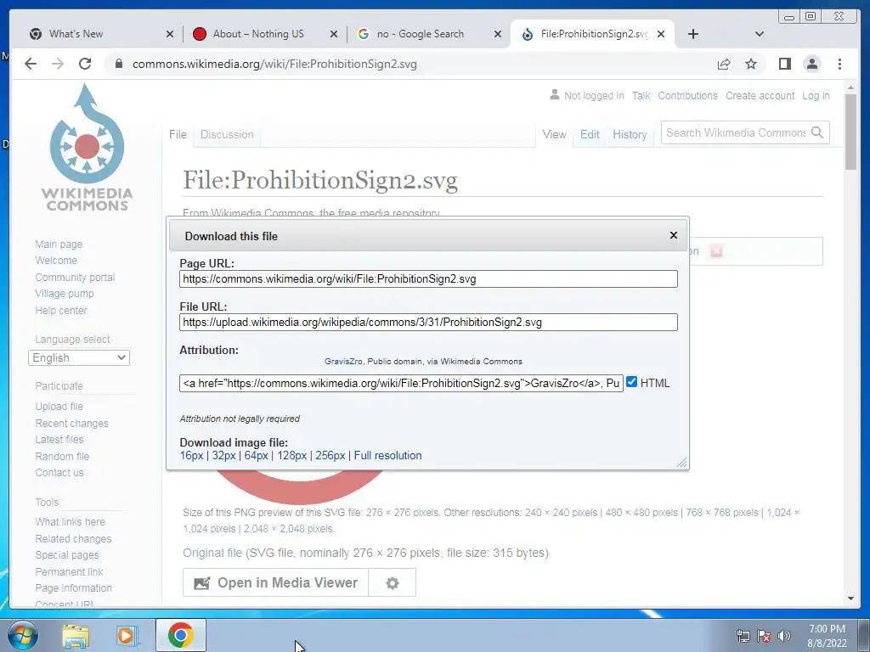Open the Upload file link
Viewport: 870px width, 652px height.
tap(59, 407)
